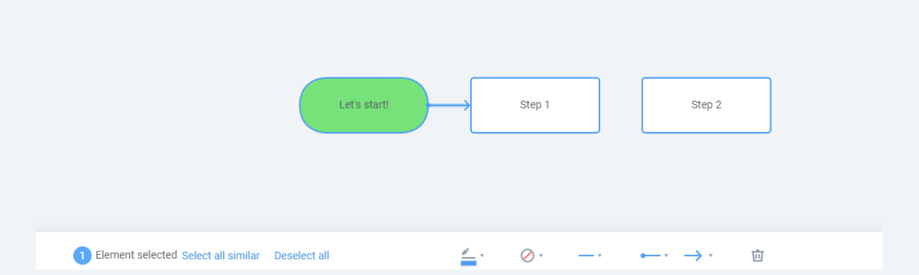Select the green Let's start! shape

coord(364,105)
